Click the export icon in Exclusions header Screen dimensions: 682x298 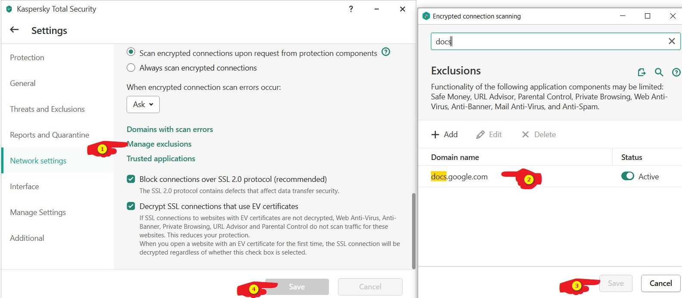tap(642, 72)
